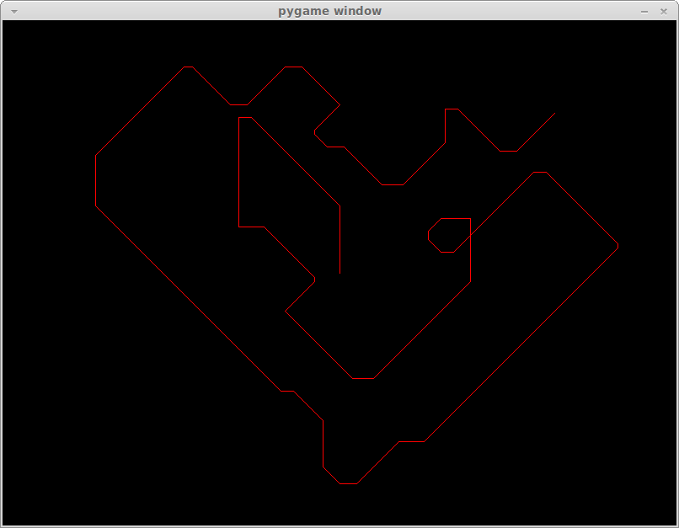Viewport: 679px width, 528px height.
Task: Click the bottom end of the loose gray vertical line
Action: [339, 273]
